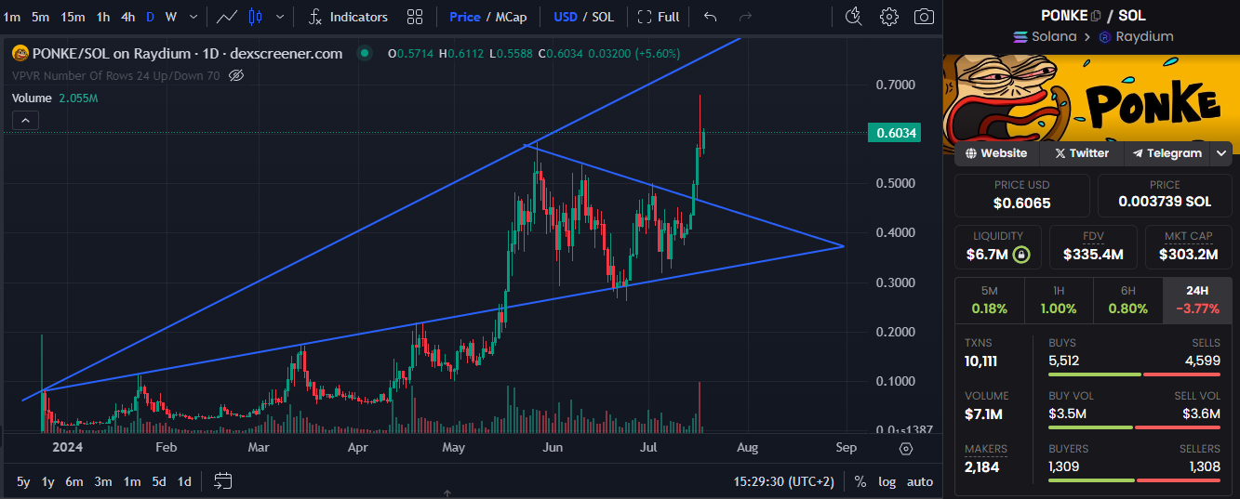
Task: Collapse the chart legend with up chevron
Action: click(x=25, y=120)
